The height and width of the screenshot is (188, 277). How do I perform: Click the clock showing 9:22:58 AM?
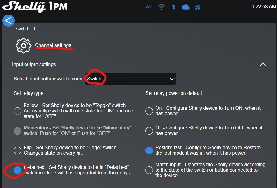264,7
